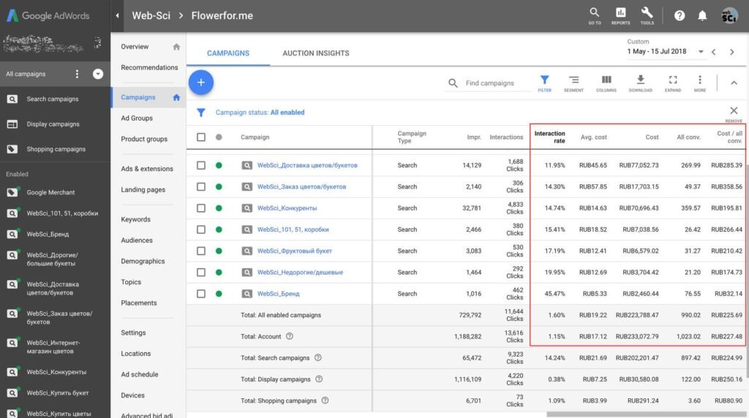749x418 pixels.
Task: Toggle the select-all campaigns header checkbox
Action: click(x=201, y=137)
